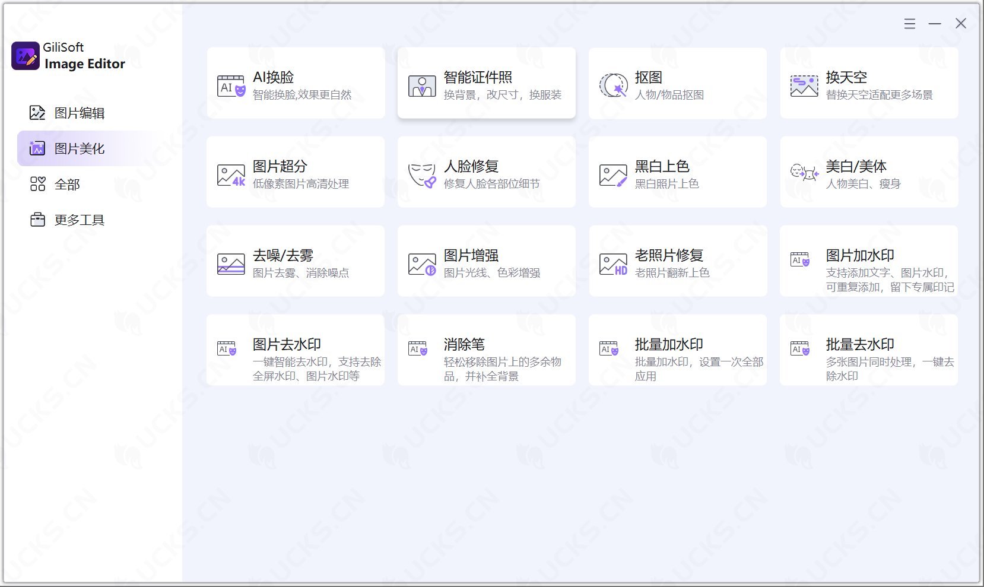Click the 更多工具 toolbox sidebar icon

pos(37,220)
